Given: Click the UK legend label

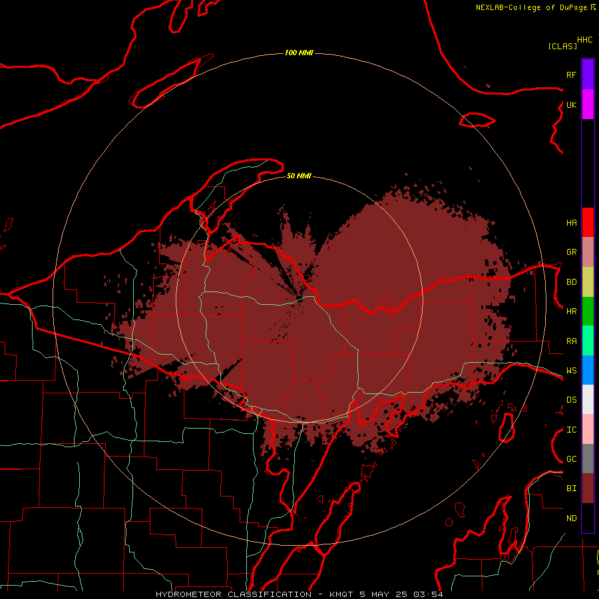Looking at the screenshot, I should tap(571, 104).
